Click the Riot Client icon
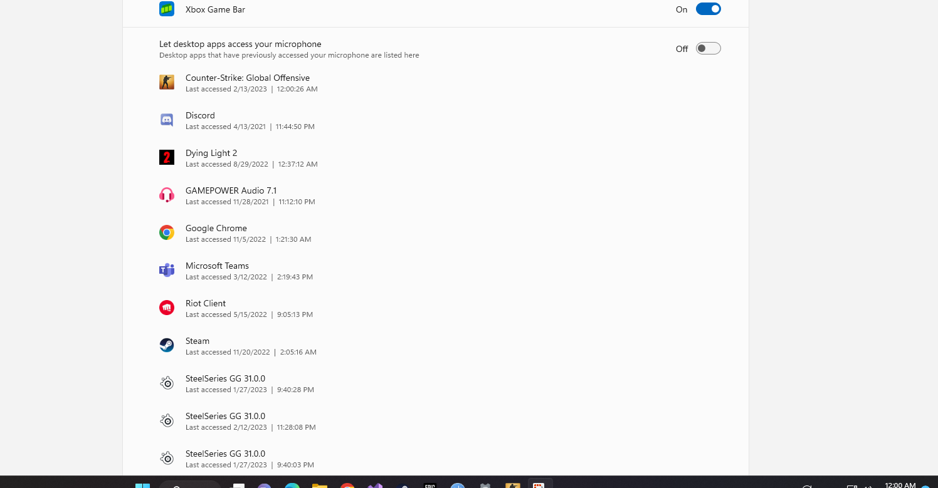The image size is (938, 488). click(x=167, y=308)
